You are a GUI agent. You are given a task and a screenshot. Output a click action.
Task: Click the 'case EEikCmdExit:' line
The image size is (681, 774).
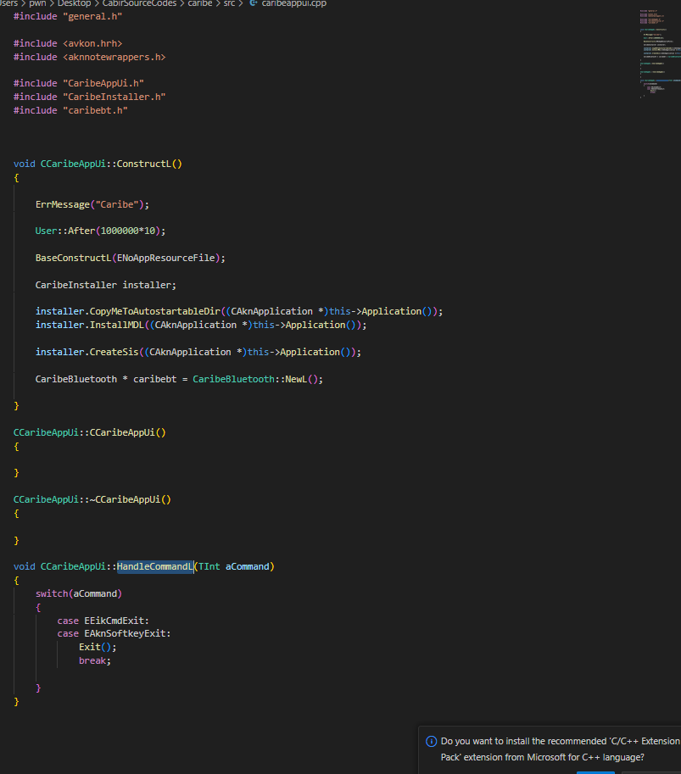coord(103,621)
